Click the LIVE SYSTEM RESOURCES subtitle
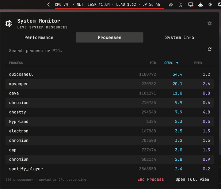The width and height of the screenshot is (221, 189). [x=42, y=27]
